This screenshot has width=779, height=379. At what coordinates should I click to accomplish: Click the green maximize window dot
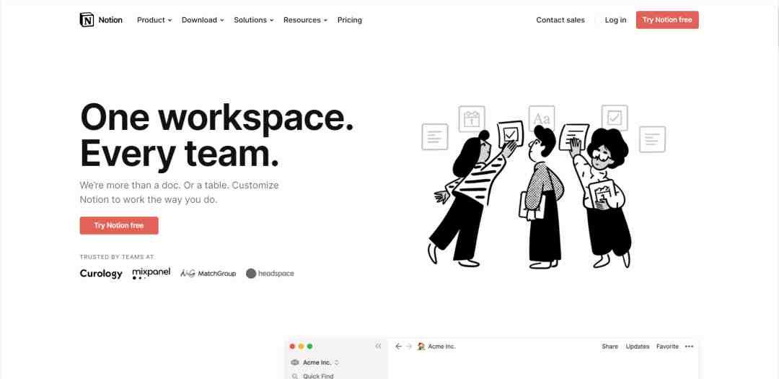(309, 347)
